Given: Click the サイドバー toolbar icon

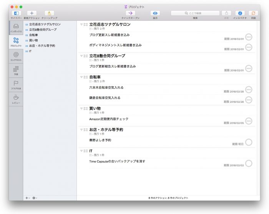Looking at the screenshot, I should 16,13.
